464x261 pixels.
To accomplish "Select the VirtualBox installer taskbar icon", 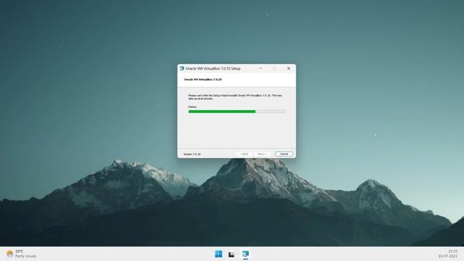I will click(245, 254).
